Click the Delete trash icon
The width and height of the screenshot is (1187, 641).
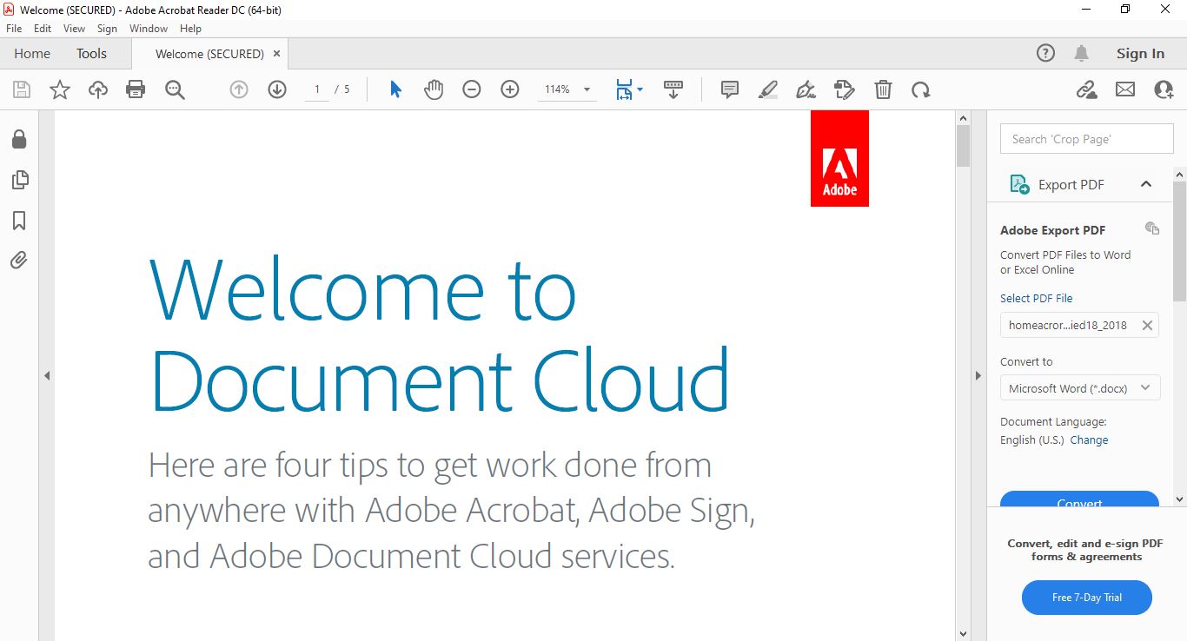[x=883, y=89]
